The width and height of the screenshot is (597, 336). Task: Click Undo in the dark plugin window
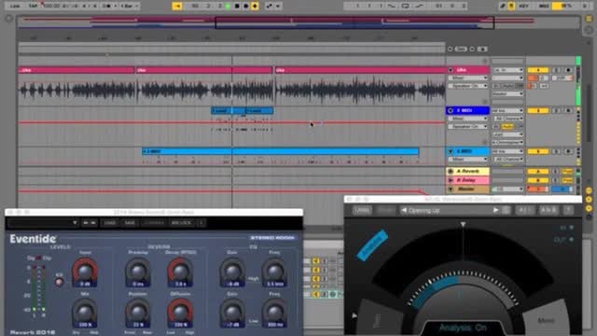point(362,210)
